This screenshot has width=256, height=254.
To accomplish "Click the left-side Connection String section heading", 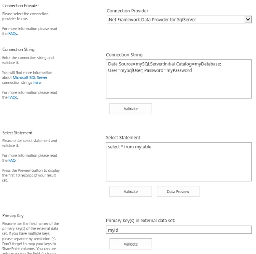I will coord(18,50).
